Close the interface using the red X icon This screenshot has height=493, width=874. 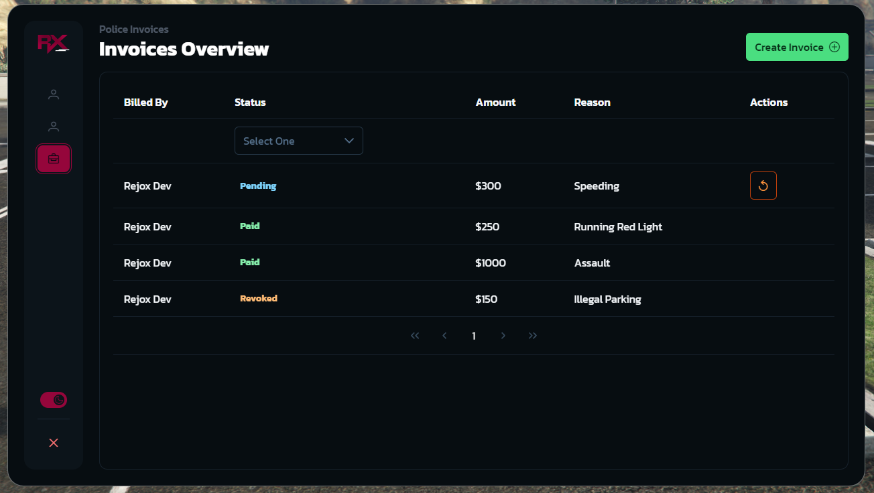pyautogui.click(x=54, y=442)
